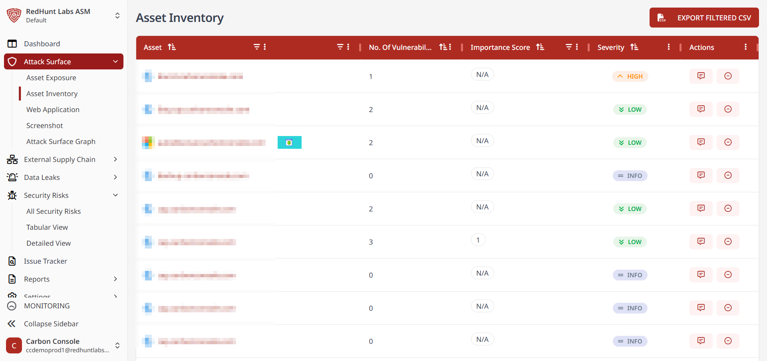The height and width of the screenshot is (361, 767).
Task: Click the Importance Score value 1
Action: (478, 240)
